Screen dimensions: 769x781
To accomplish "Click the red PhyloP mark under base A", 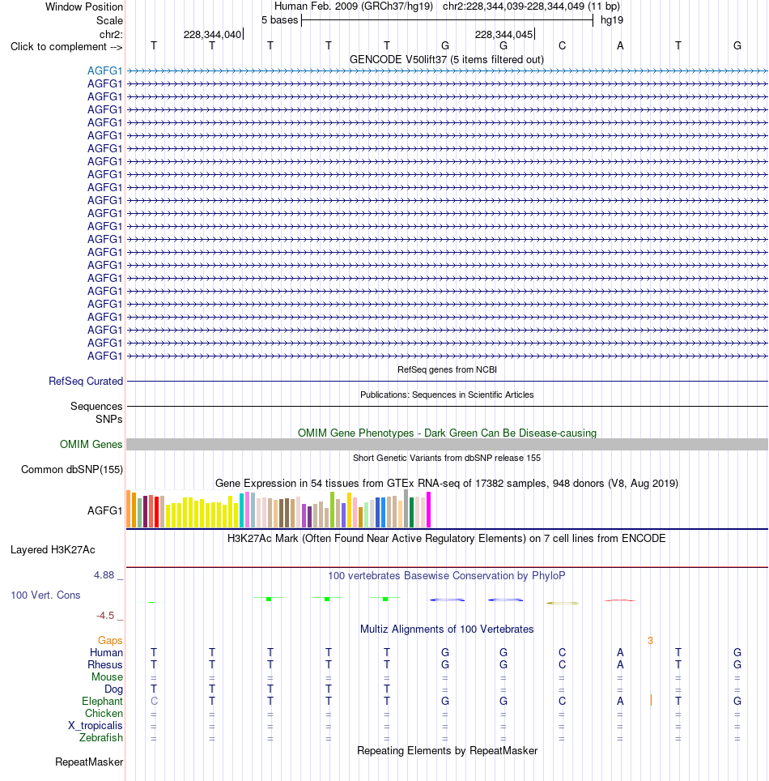I will coord(620,600).
